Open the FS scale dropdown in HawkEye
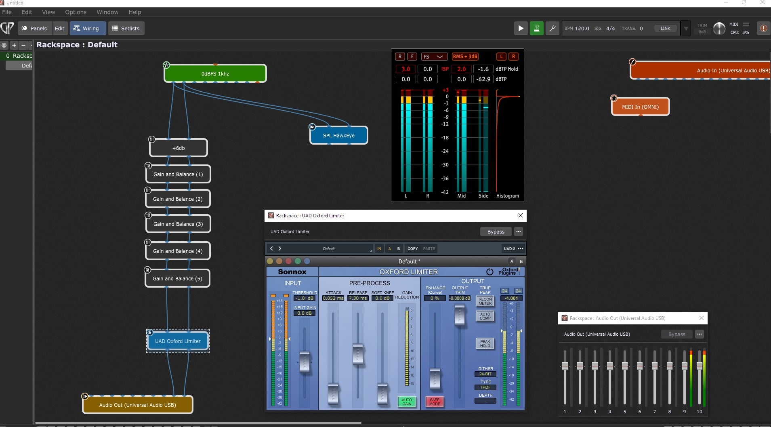 pos(434,57)
